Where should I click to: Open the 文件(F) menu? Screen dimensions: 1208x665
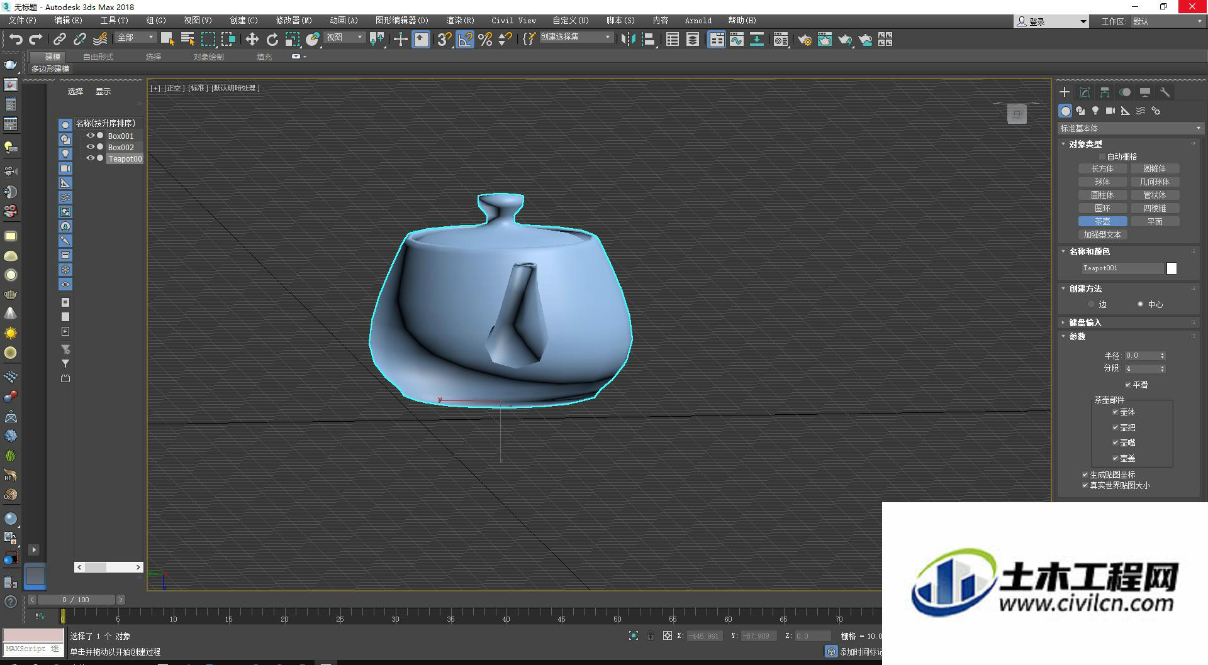(23, 21)
